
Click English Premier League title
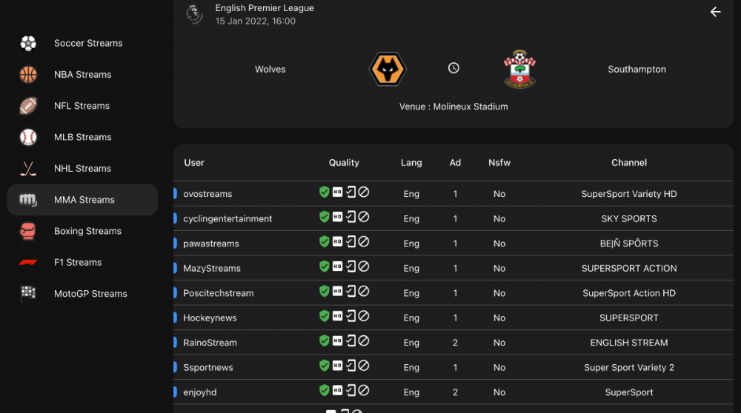point(265,8)
